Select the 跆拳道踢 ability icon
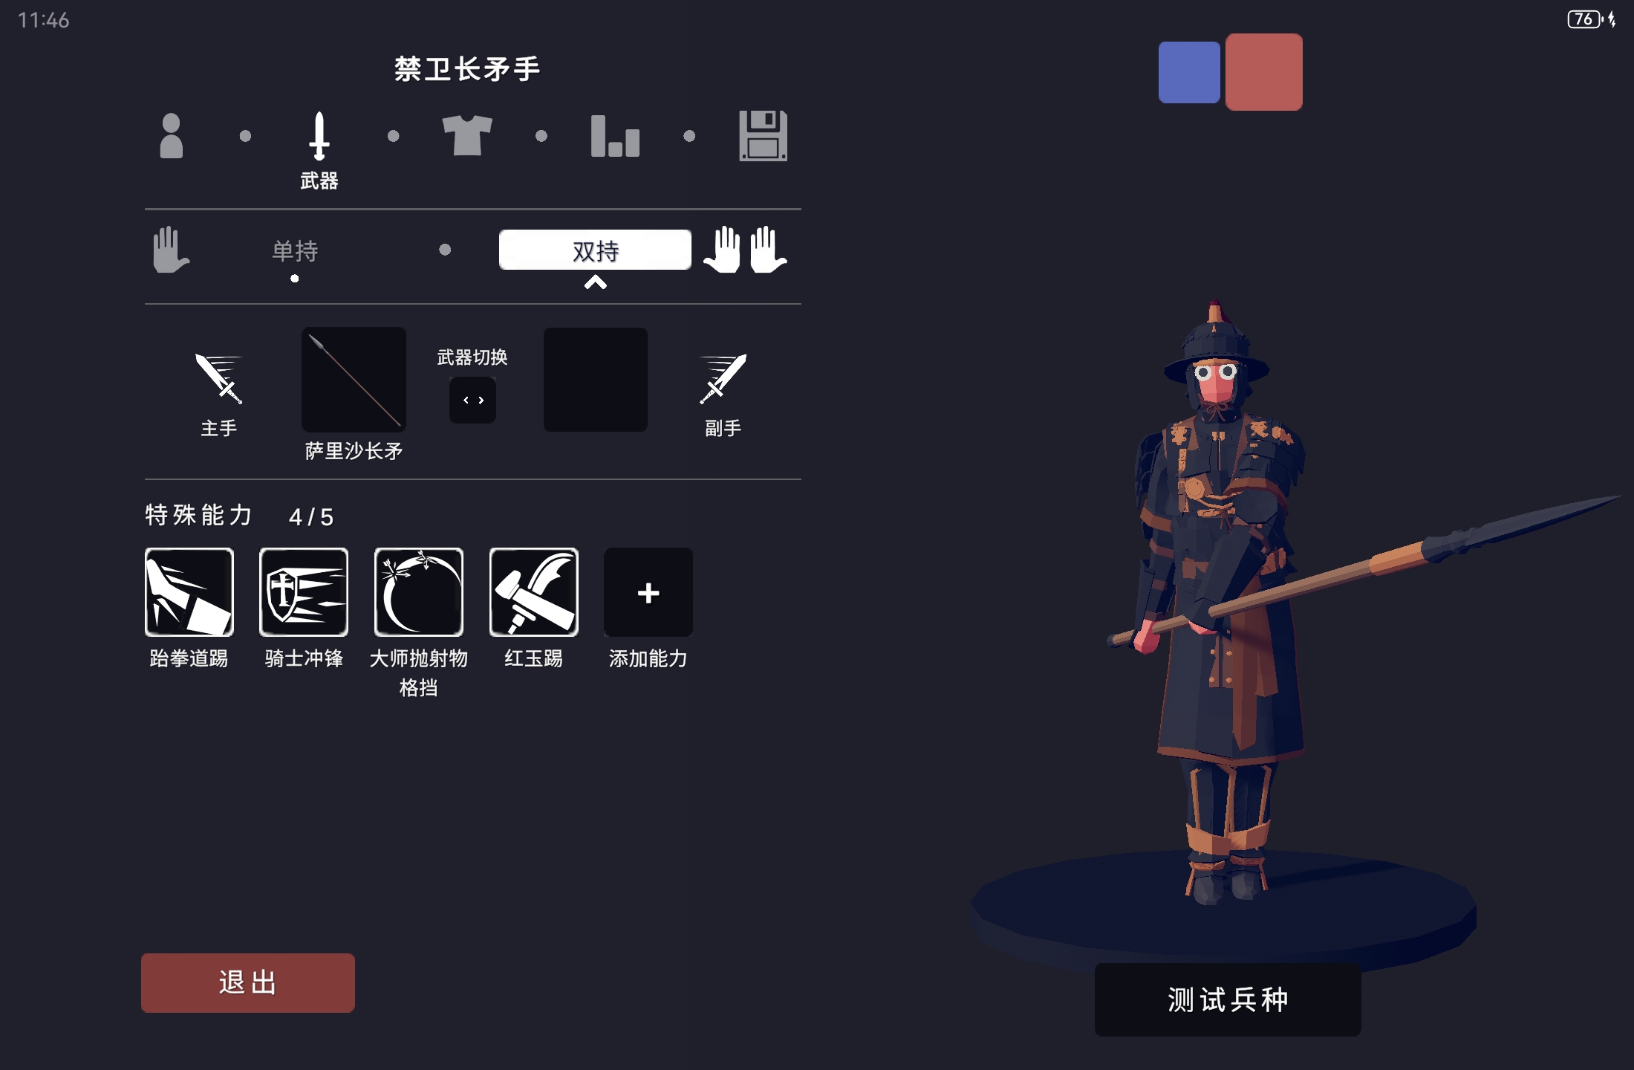 189,592
